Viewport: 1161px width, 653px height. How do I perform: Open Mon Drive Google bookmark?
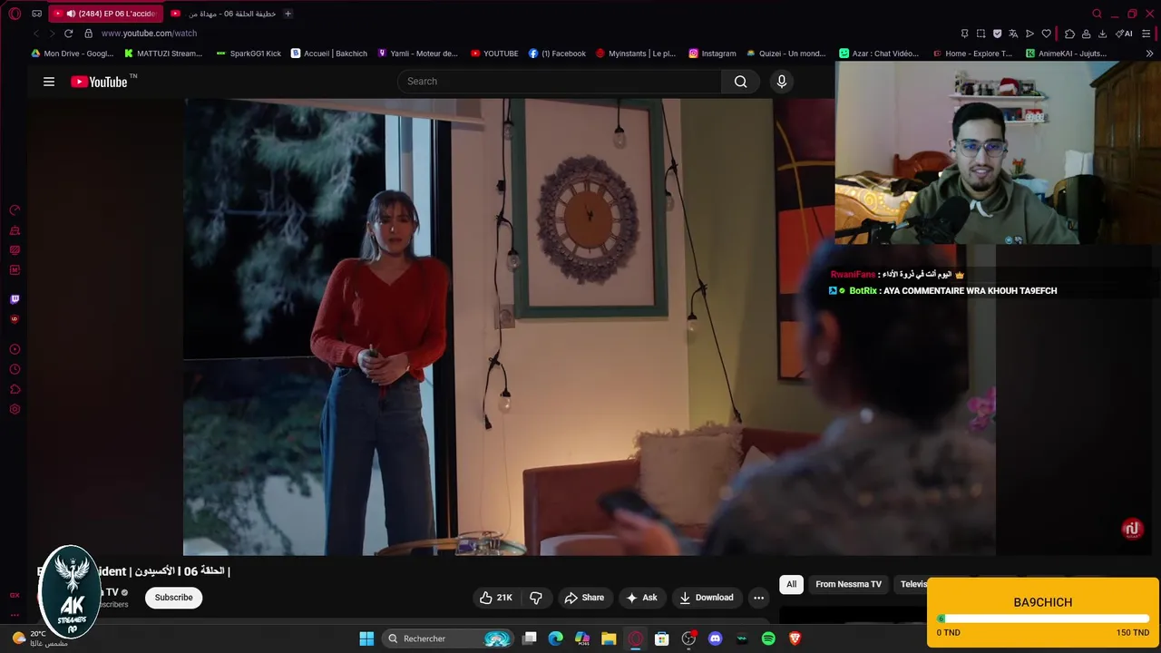[x=73, y=54]
